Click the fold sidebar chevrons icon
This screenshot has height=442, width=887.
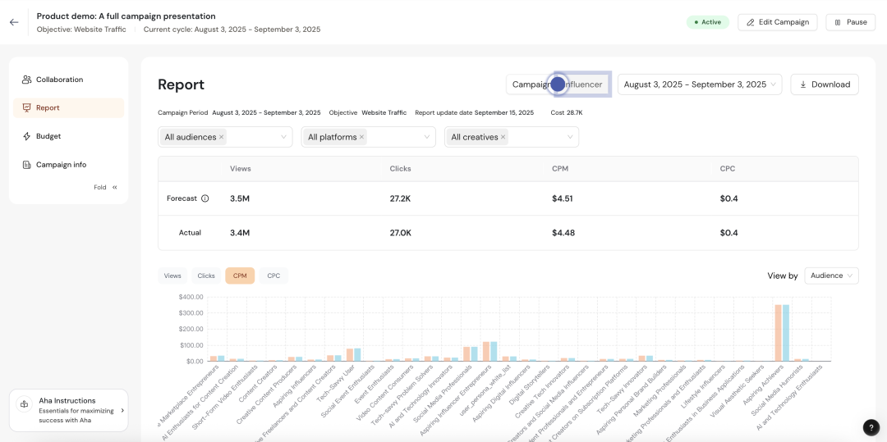click(x=115, y=188)
